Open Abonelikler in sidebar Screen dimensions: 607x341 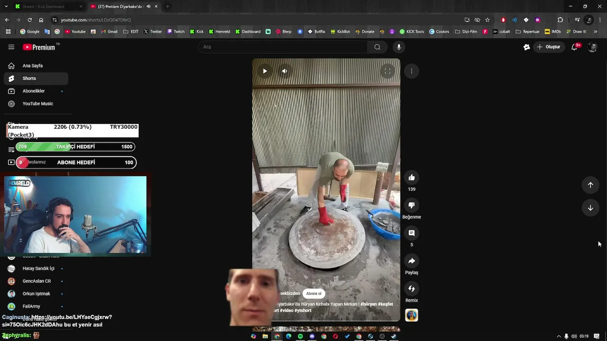(36, 91)
